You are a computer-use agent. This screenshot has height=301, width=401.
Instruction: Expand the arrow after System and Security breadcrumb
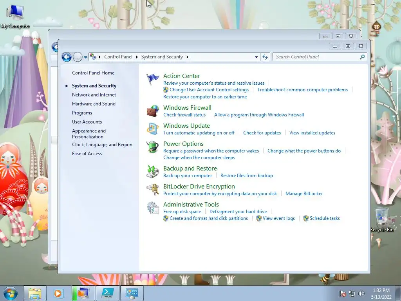(x=188, y=57)
